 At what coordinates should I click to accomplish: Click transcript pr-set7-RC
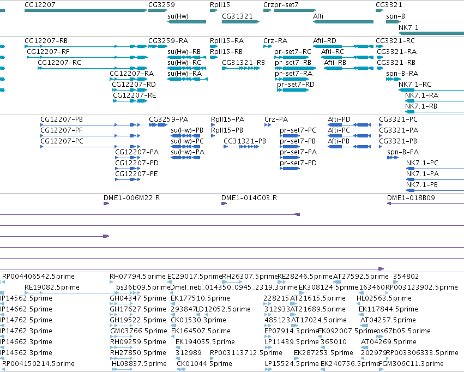coord(293,52)
